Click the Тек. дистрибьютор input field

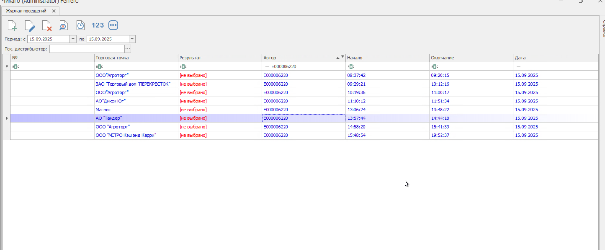pos(87,49)
